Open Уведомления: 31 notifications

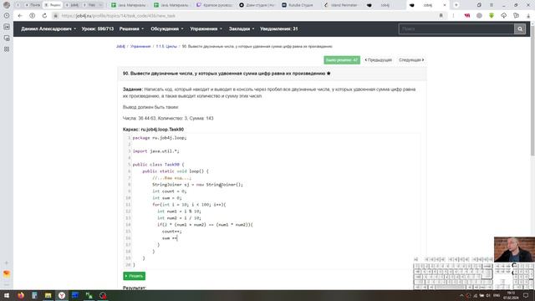coord(278,29)
